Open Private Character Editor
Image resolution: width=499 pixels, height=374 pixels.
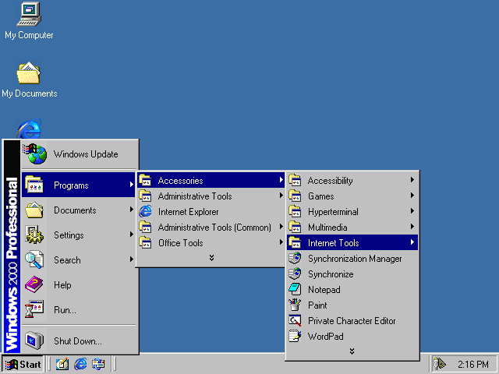click(351, 321)
